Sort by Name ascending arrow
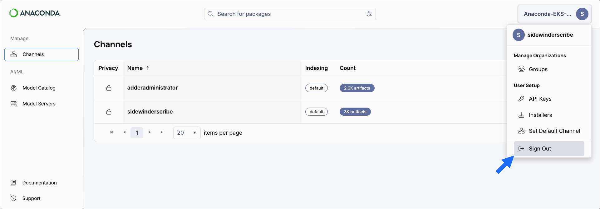The height and width of the screenshot is (209, 600). pyautogui.click(x=148, y=68)
